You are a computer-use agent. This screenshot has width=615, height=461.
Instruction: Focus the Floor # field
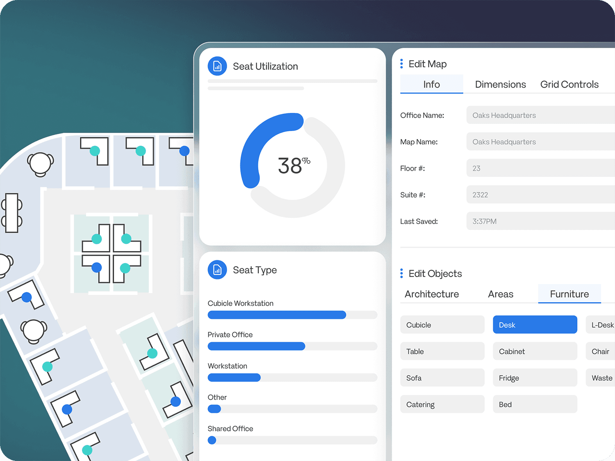coord(541,168)
